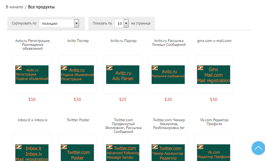
Task: Click the Twitter.com Advanced Following thumbnail
Action: tap(123, 153)
